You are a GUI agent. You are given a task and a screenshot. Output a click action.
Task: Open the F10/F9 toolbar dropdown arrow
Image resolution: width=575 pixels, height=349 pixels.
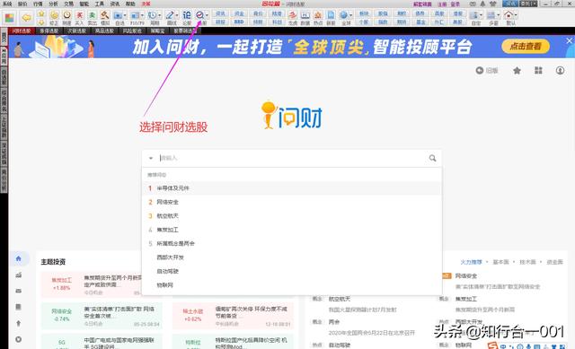coord(142,15)
